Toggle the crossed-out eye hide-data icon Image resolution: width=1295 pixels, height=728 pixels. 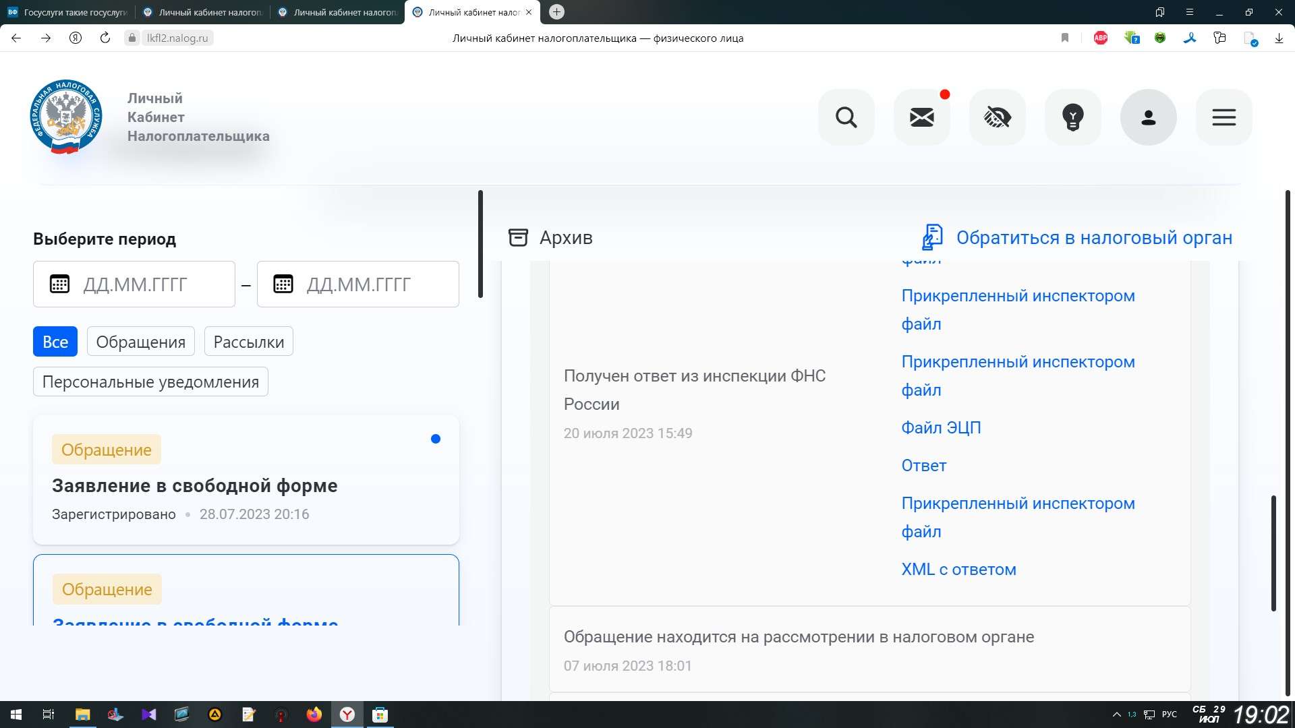[997, 117]
